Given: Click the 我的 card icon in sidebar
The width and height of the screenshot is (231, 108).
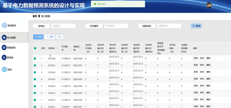Looking at the screenshot, I should coord(4,69).
